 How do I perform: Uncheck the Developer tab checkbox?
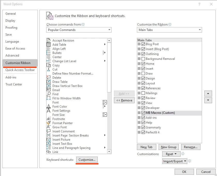click(x=143, y=108)
